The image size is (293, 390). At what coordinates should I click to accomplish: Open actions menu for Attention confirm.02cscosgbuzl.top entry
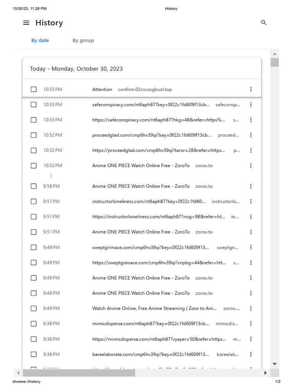tap(251, 89)
